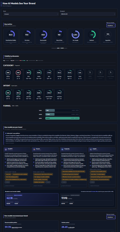Image resolution: width=120 pixels, height=232 pixels.
Task: Click the Gemini card title
Action: click(38, 149)
